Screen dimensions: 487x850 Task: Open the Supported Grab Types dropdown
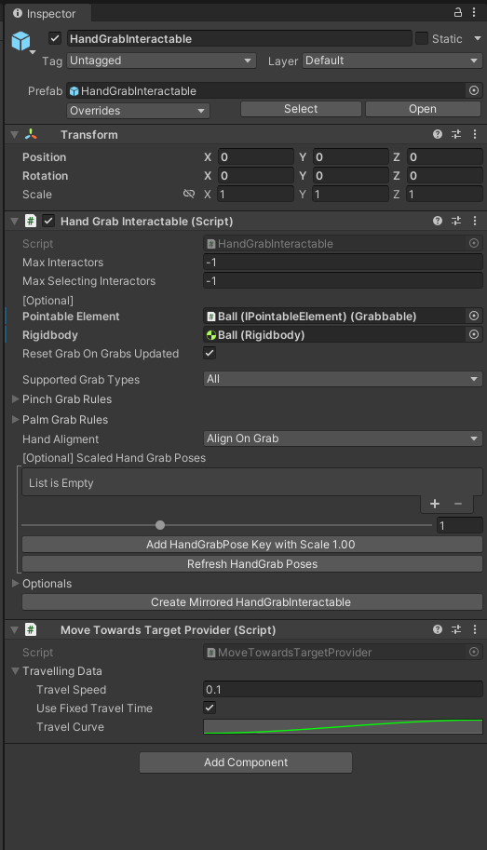(343, 379)
